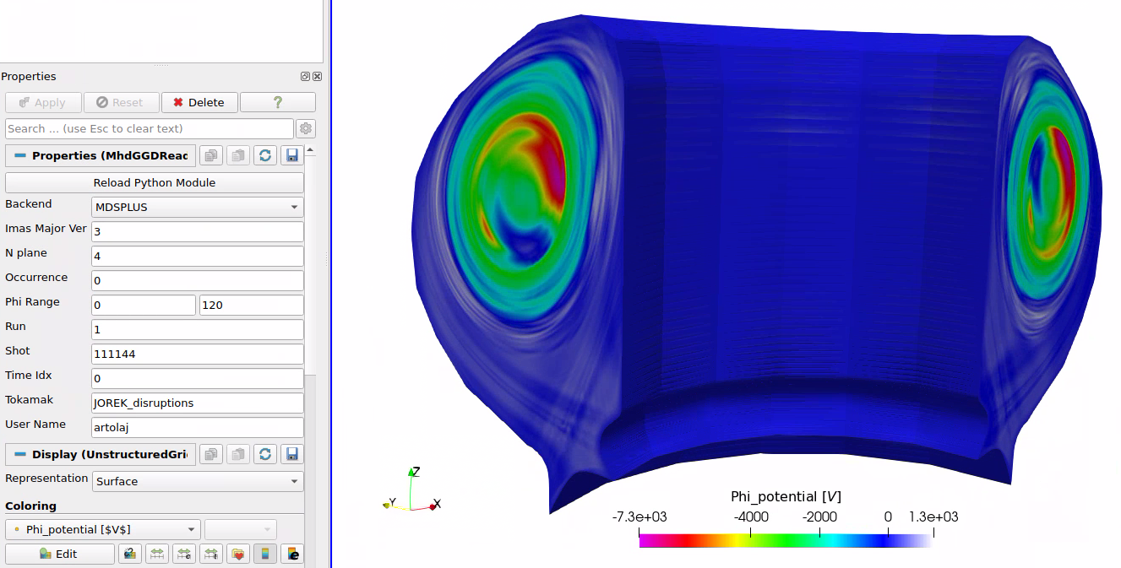Image resolution: width=1121 pixels, height=568 pixels.
Task: Click the Search properties text field
Action: pos(150,128)
